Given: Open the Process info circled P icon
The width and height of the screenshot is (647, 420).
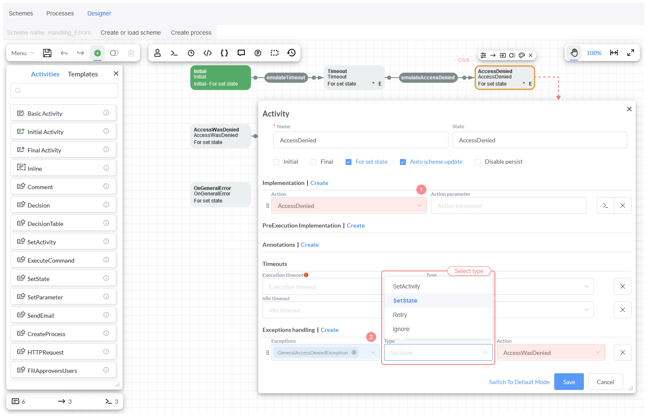Looking at the screenshot, I should tap(258, 53).
